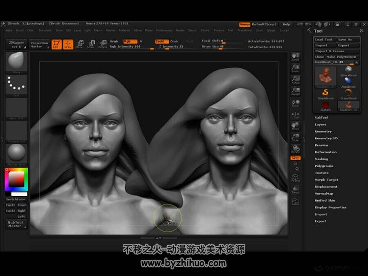
Task: Expand the Masking subpalette
Action: [321, 159]
